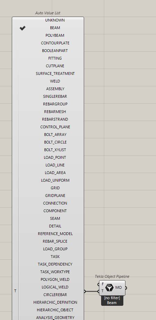
Task: Choose HIERARCHIC_OBJECT item
Action: tap(55, 310)
